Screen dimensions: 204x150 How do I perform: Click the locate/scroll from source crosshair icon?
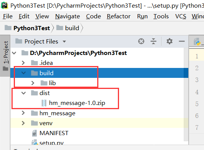coord(141,41)
